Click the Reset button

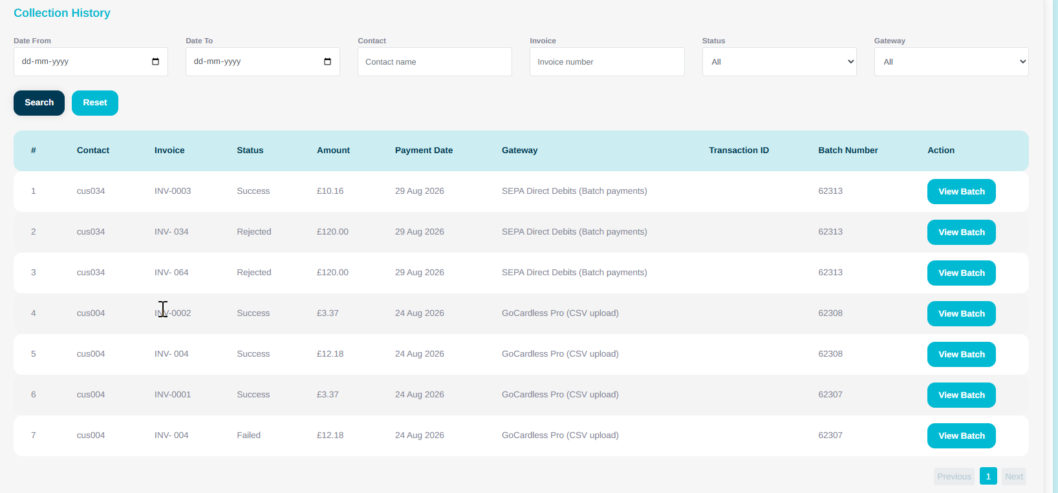point(95,103)
